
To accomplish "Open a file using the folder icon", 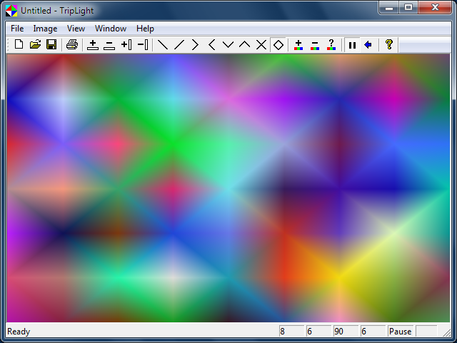I will tap(35, 45).
